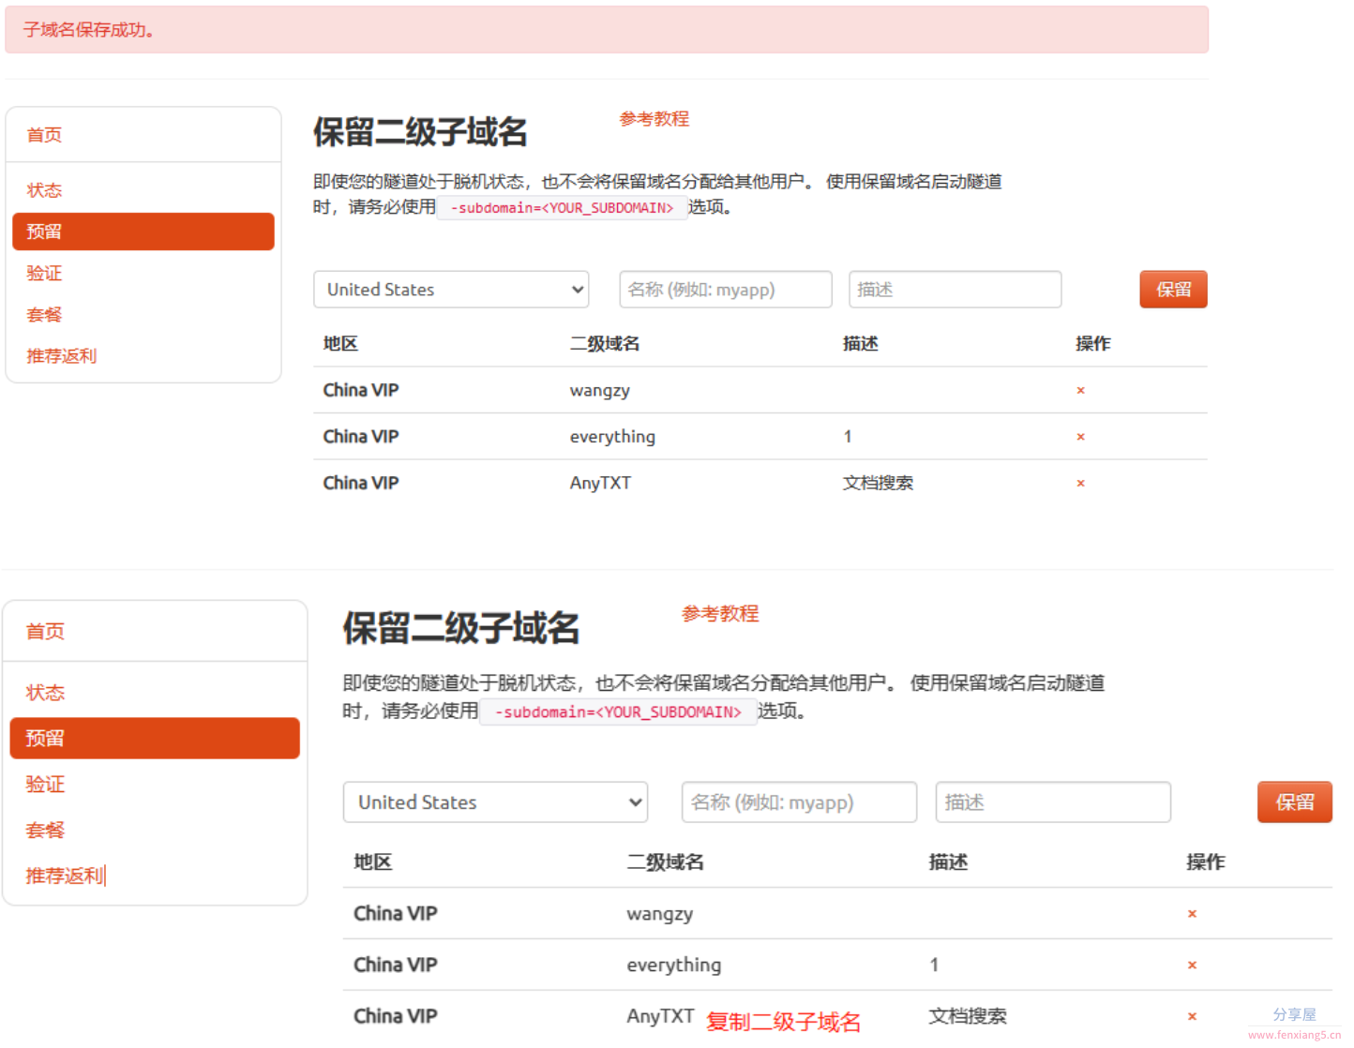The height and width of the screenshot is (1048, 1354).
Task: Click the 保留 button in lower panel
Action: tap(1295, 802)
